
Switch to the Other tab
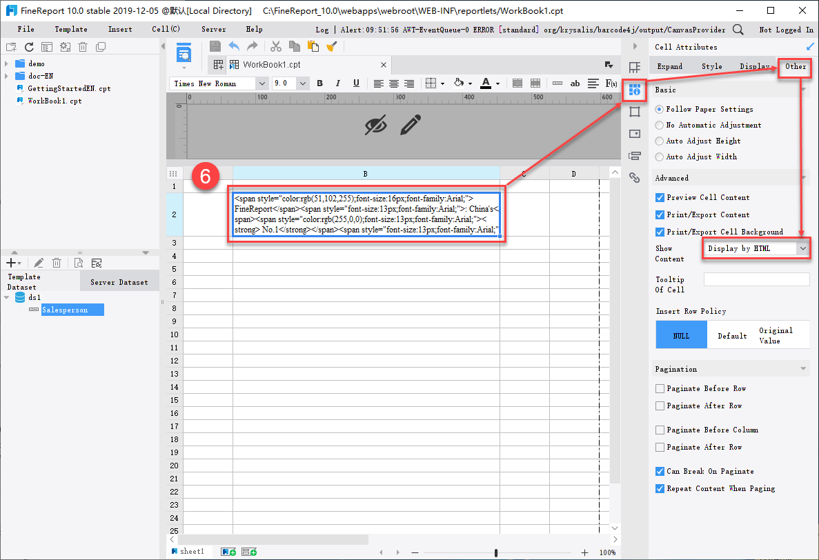[795, 68]
